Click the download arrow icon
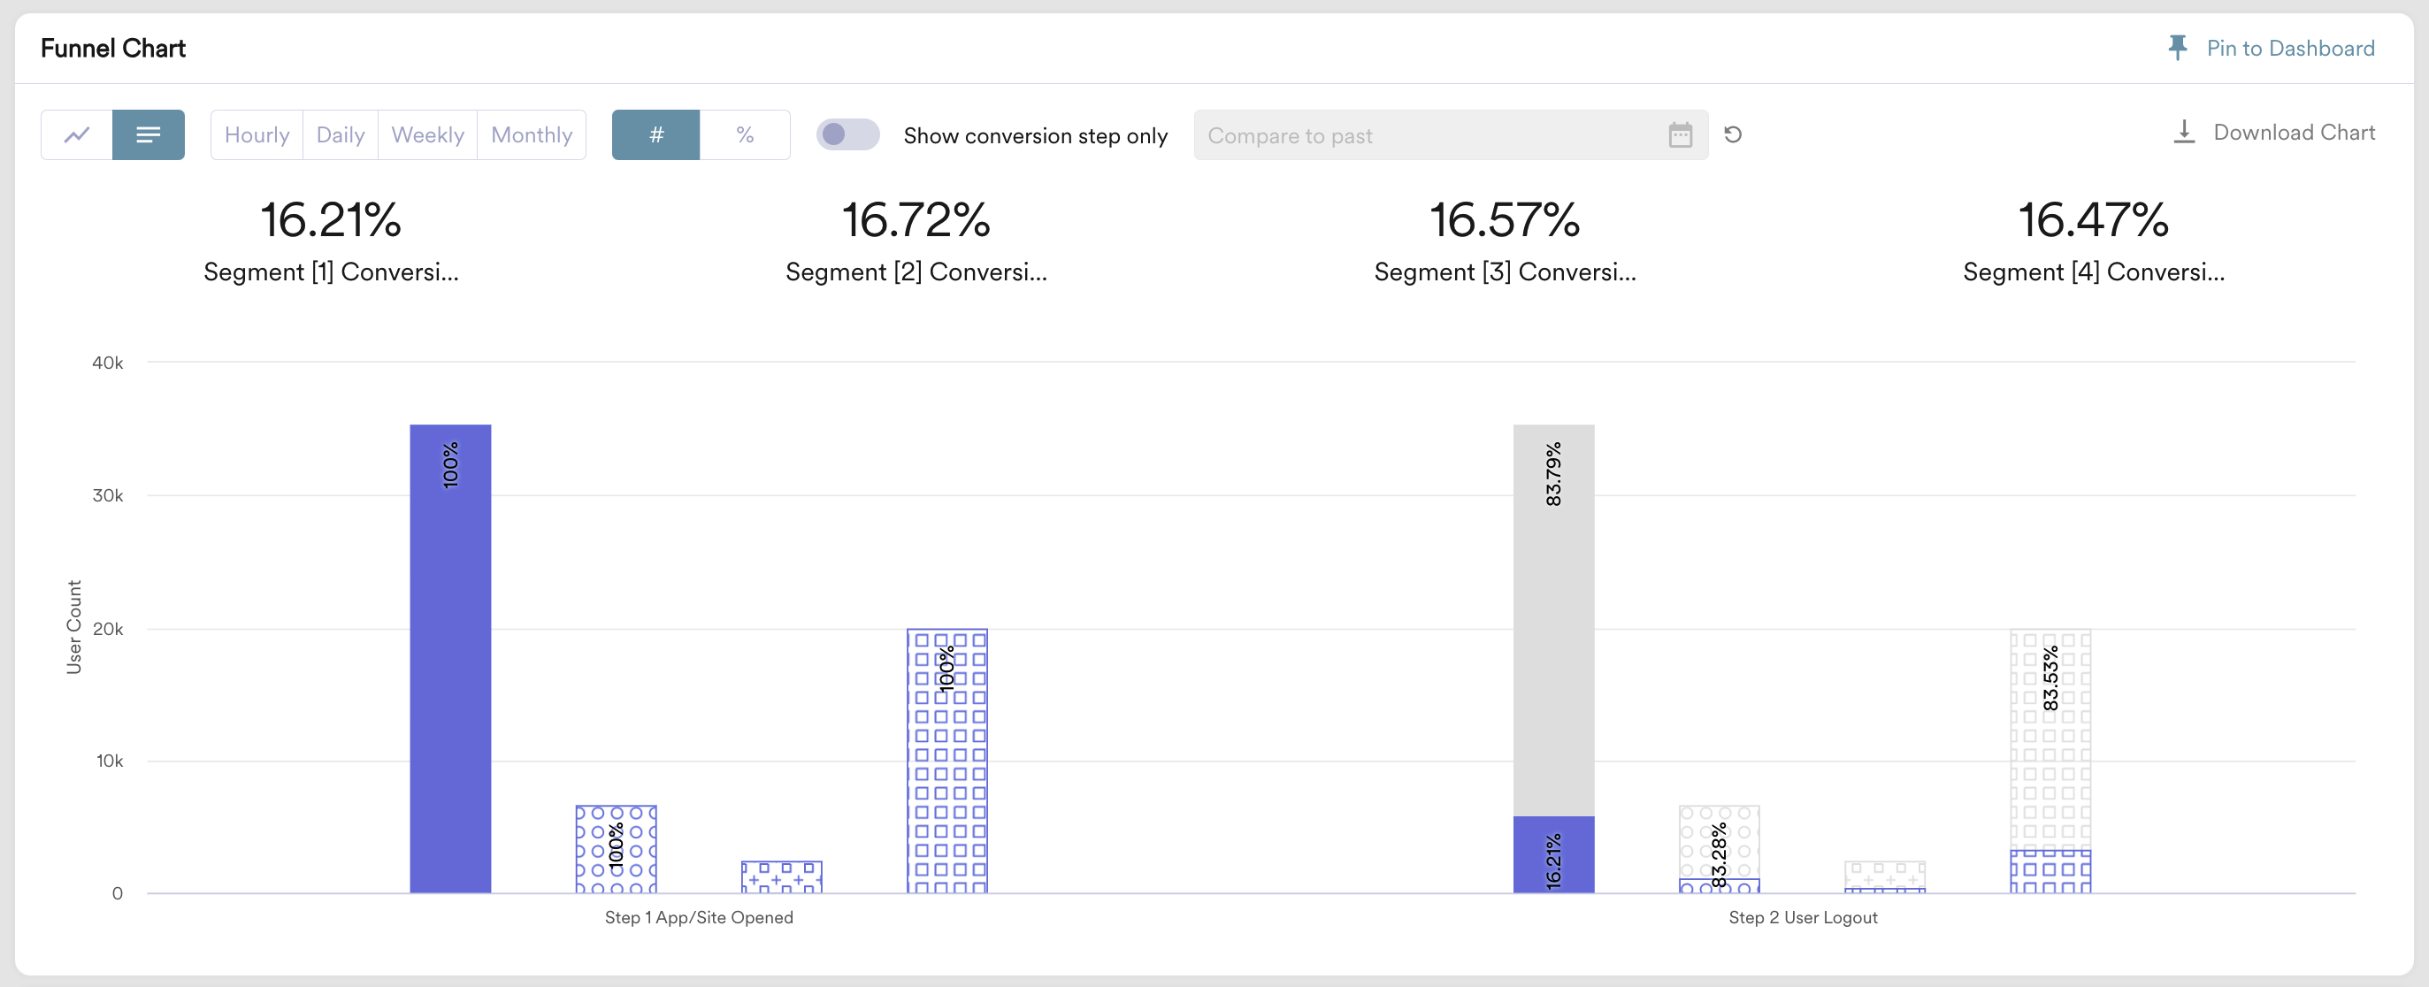 pos(2184,133)
